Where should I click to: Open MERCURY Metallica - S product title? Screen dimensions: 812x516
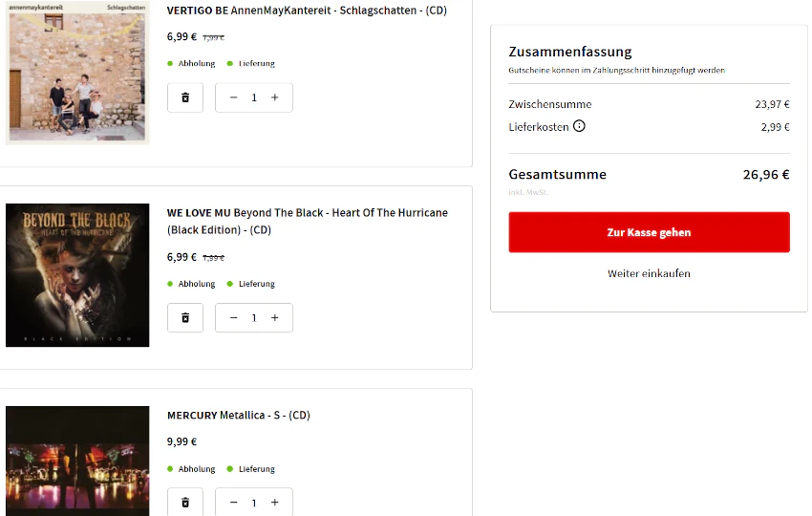pyautogui.click(x=238, y=415)
